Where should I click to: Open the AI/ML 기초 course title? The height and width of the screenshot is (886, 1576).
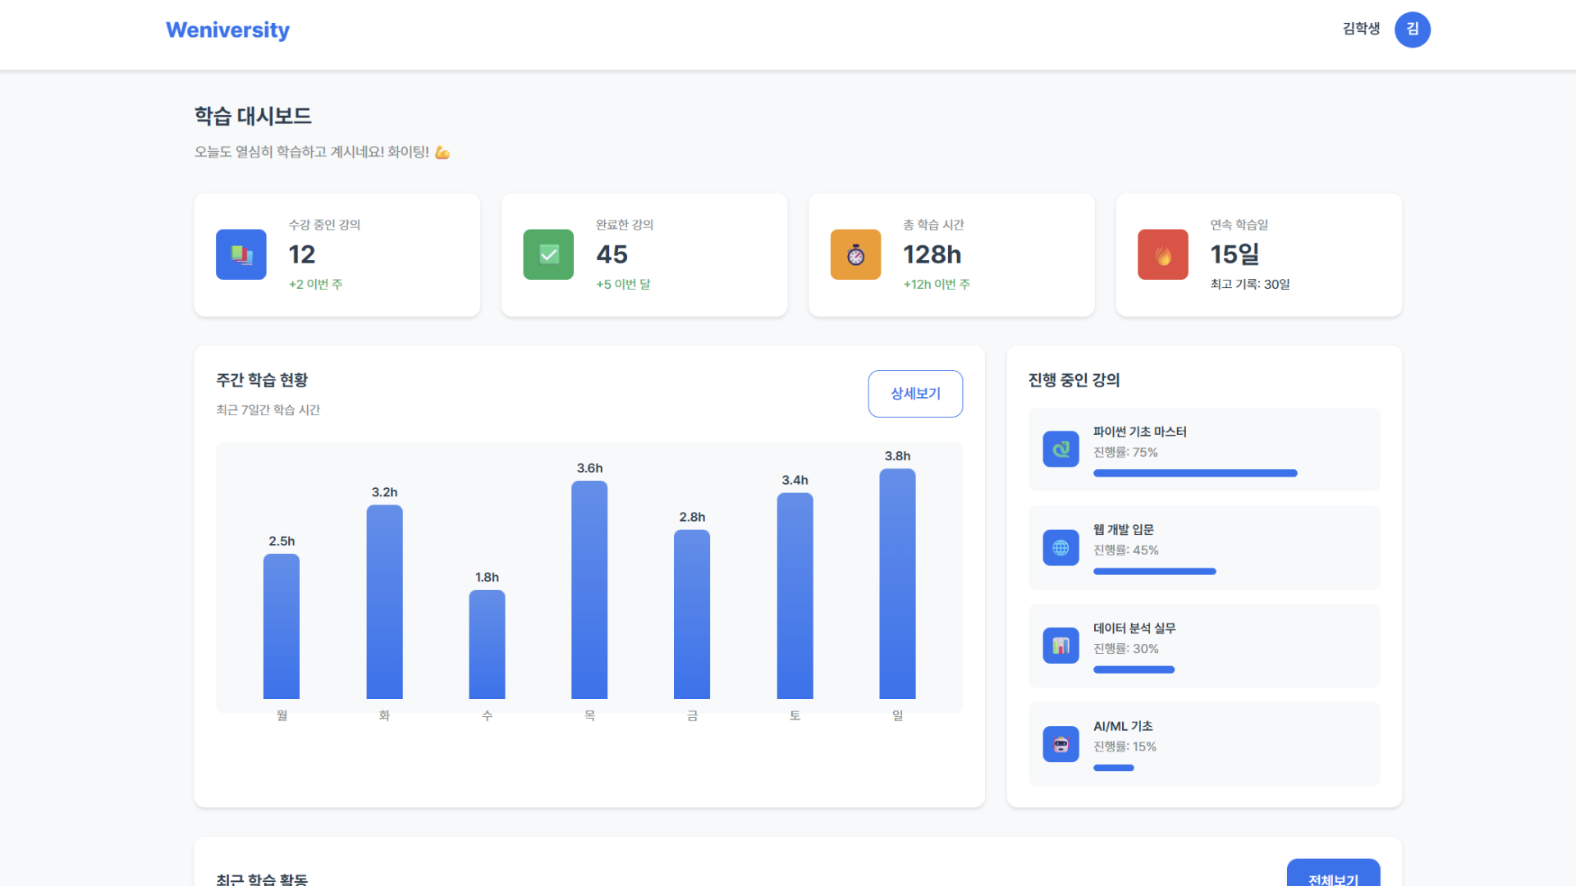[1122, 726]
